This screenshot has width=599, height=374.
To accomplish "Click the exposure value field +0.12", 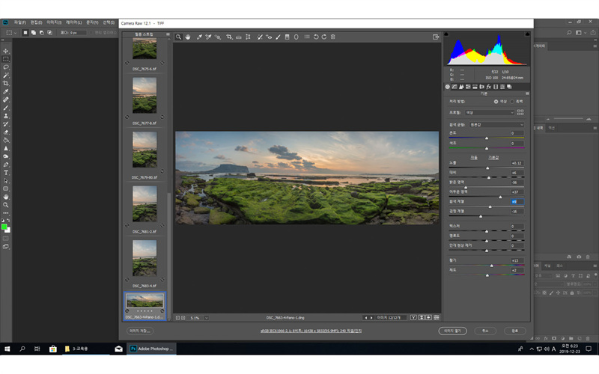I will click(517, 163).
